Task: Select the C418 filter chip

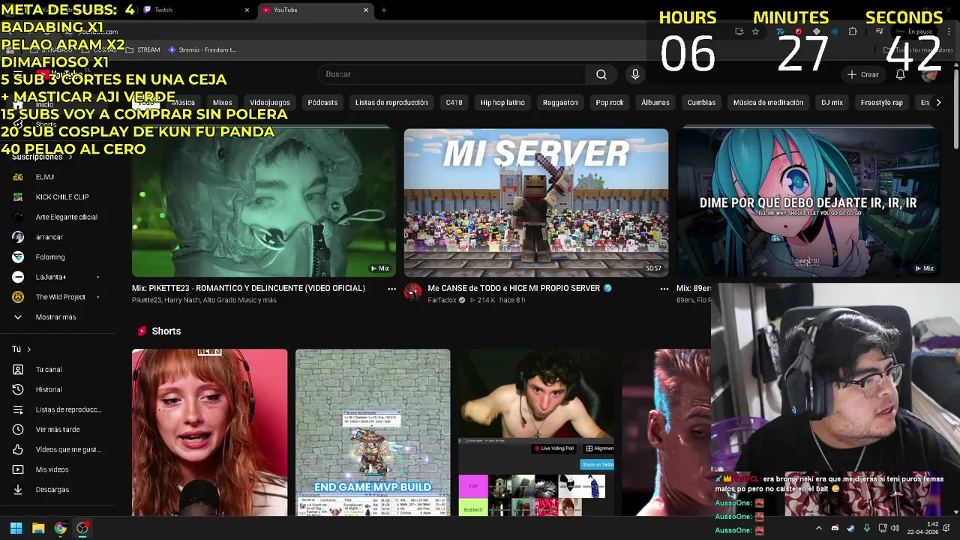Action: (454, 102)
